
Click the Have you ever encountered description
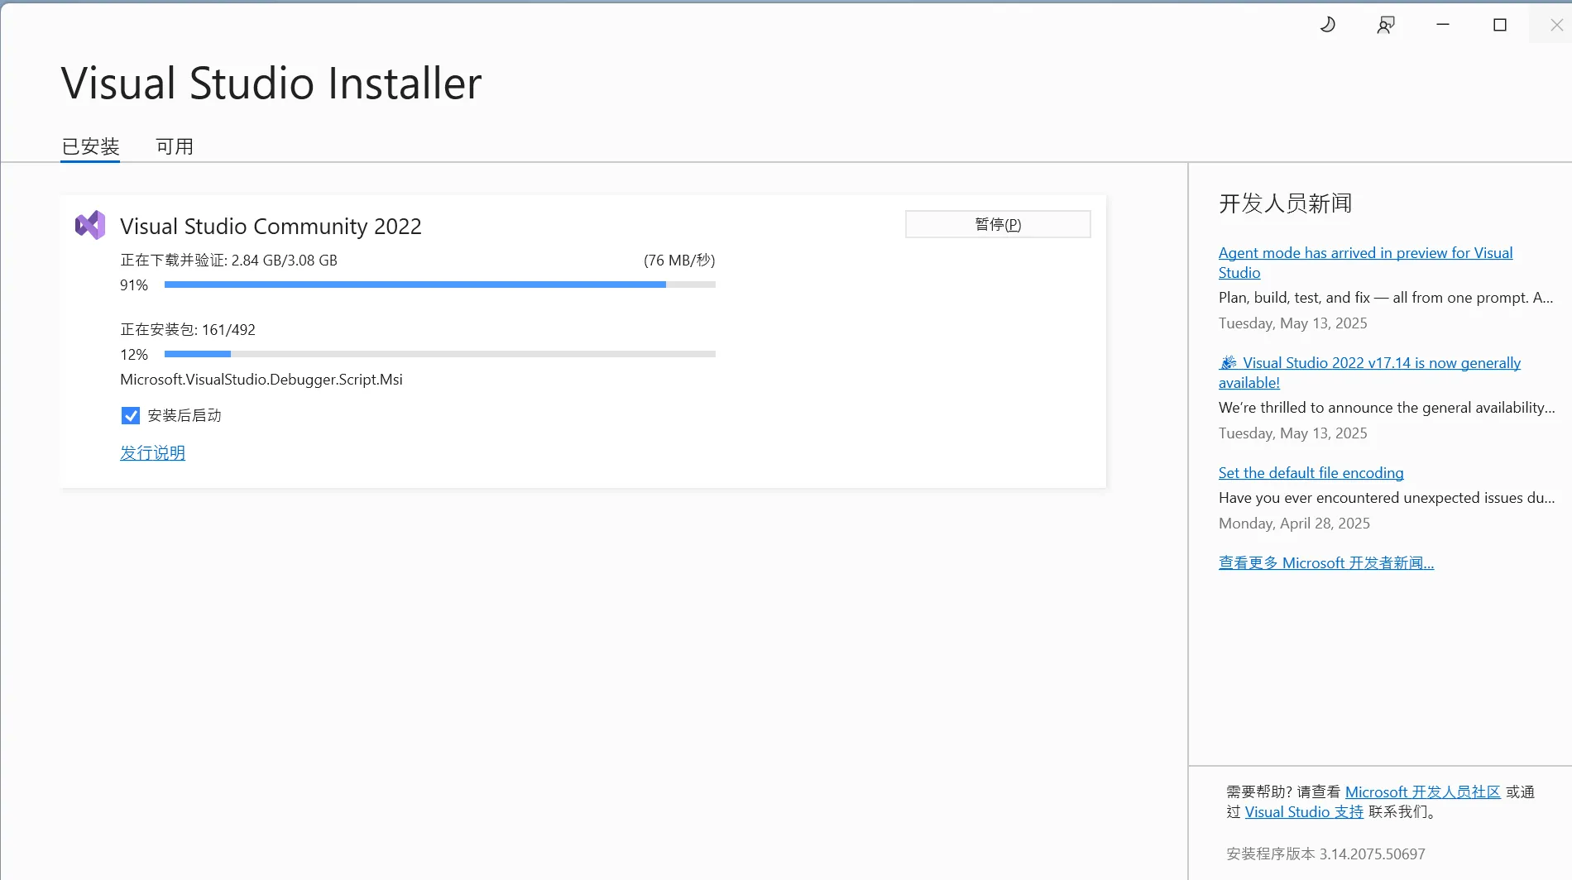click(x=1387, y=497)
